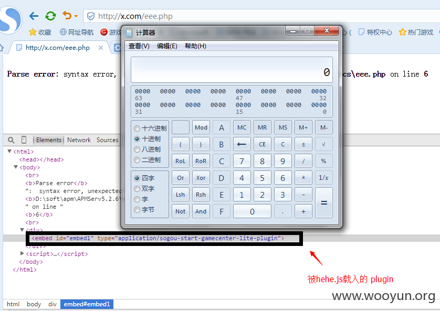Select 十进制 decimal mode
The image size is (440, 311).
[x=148, y=139]
